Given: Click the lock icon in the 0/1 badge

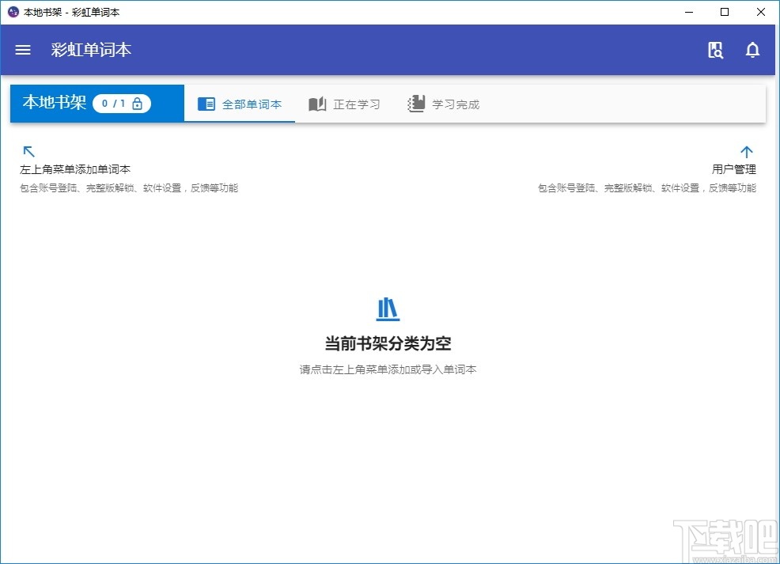Looking at the screenshot, I should (x=138, y=103).
